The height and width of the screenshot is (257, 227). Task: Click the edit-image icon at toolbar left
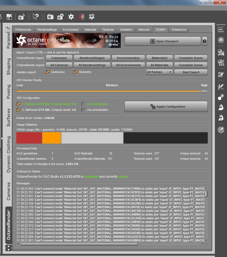9,17
